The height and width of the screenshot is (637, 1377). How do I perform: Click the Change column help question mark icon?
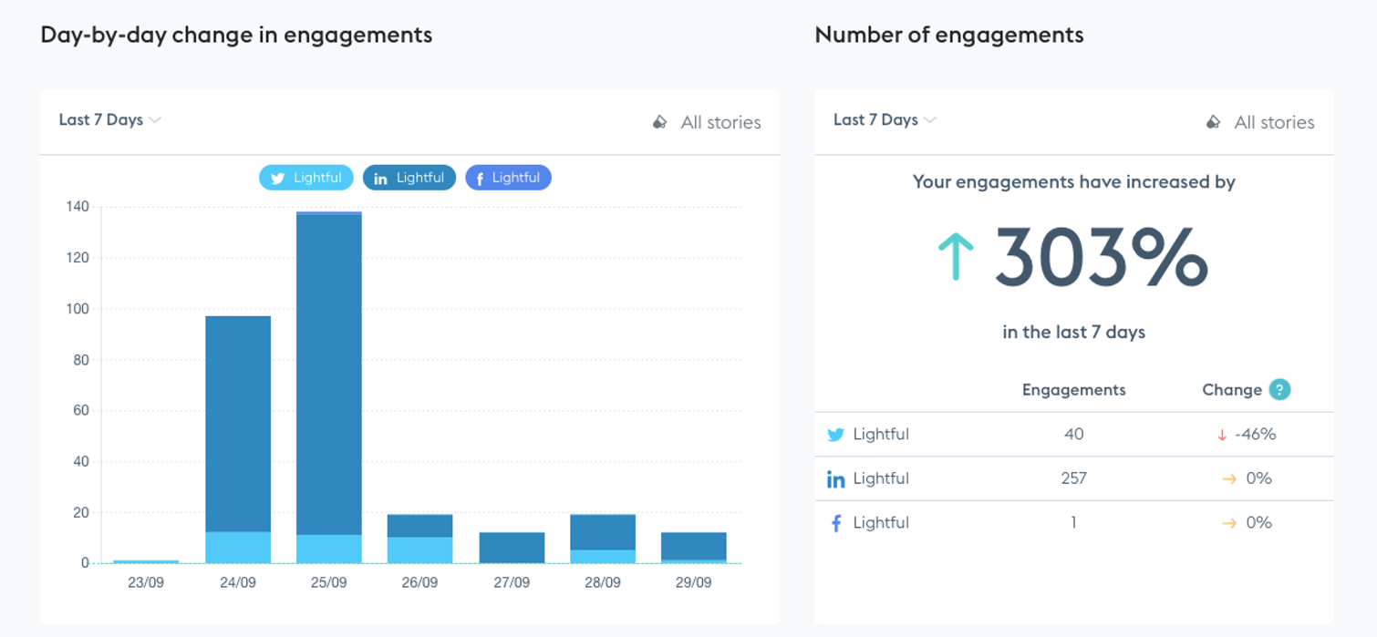1280,390
